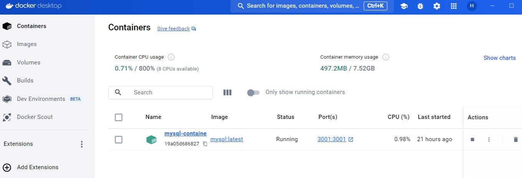Image resolution: width=522 pixels, height=178 pixels.
Task: Check the mysql container row checkbox
Action: coord(119,140)
